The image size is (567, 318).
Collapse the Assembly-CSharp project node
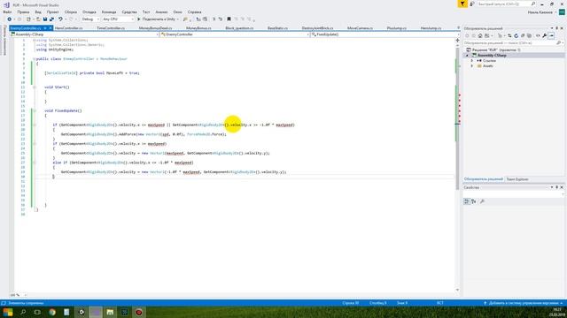click(467, 56)
